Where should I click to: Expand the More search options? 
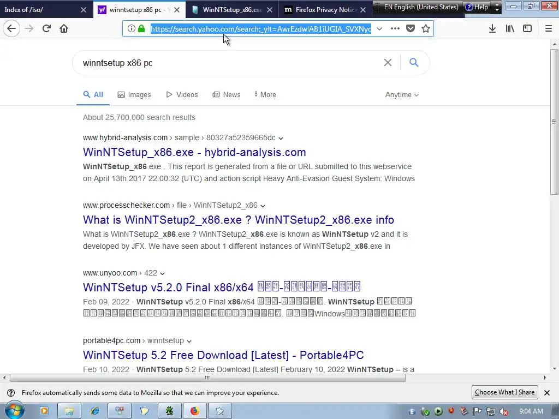pyautogui.click(x=265, y=94)
